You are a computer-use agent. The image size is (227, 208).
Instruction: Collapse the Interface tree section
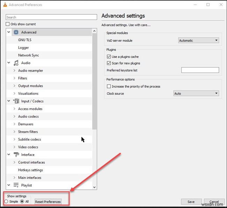pyautogui.click(x=9, y=155)
